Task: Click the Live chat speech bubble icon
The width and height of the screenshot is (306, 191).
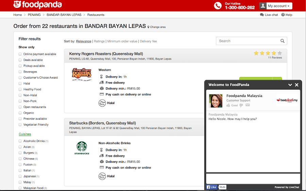Action: pos(262,15)
